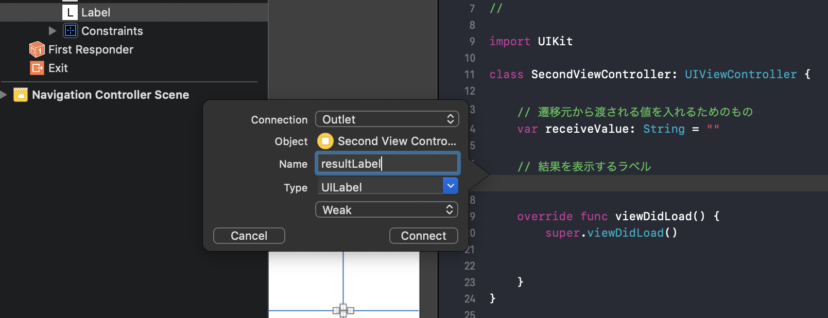Select First Responder in outline
828x318 pixels.
coord(91,49)
